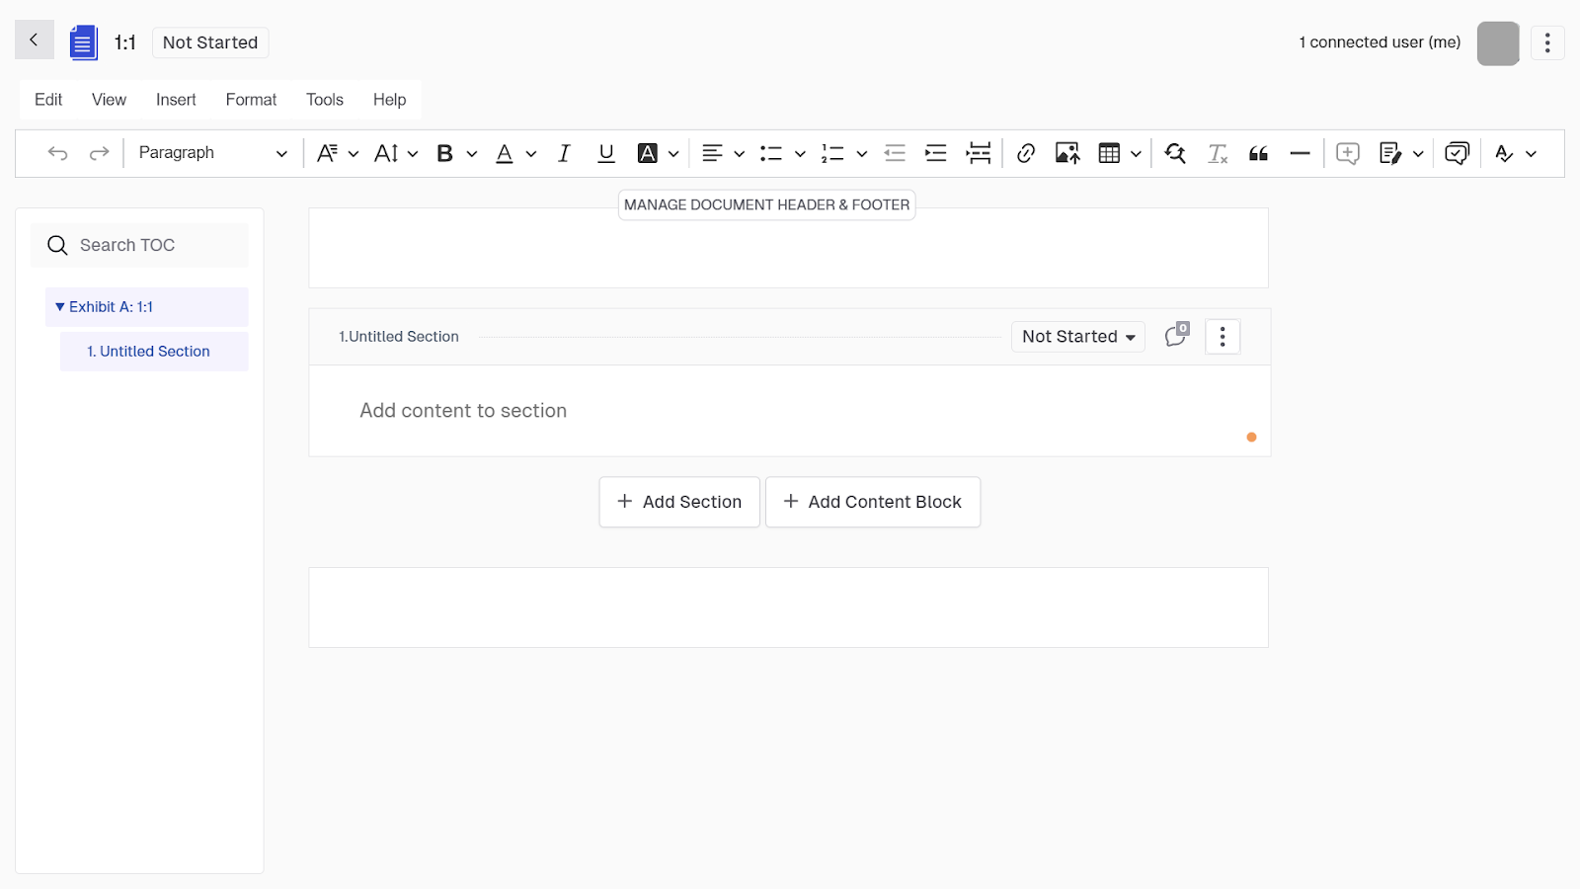The width and height of the screenshot is (1580, 889).
Task: Collapse the Exhibit A: 1:1 tree node
Action: pos(60,307)
